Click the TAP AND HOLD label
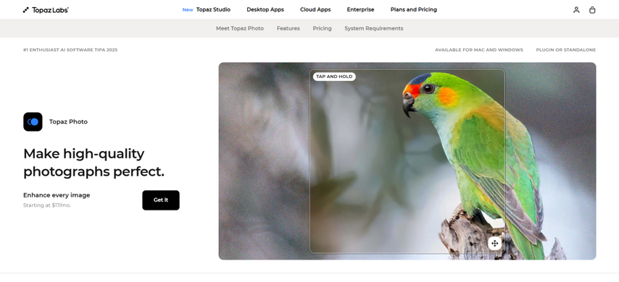Viewport: 619px width, 282px height. (334, 77)
